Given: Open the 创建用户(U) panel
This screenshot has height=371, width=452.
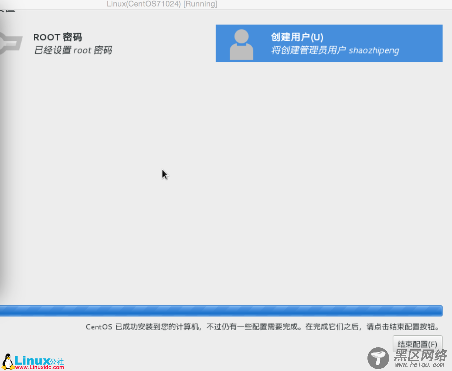Looking at the screenshot, I should click(329, 43).
